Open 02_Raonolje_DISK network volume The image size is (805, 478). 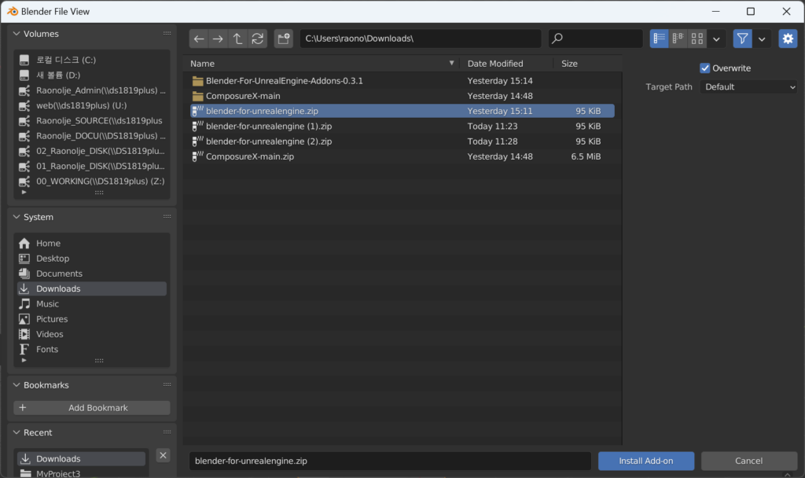click(92, 151)
